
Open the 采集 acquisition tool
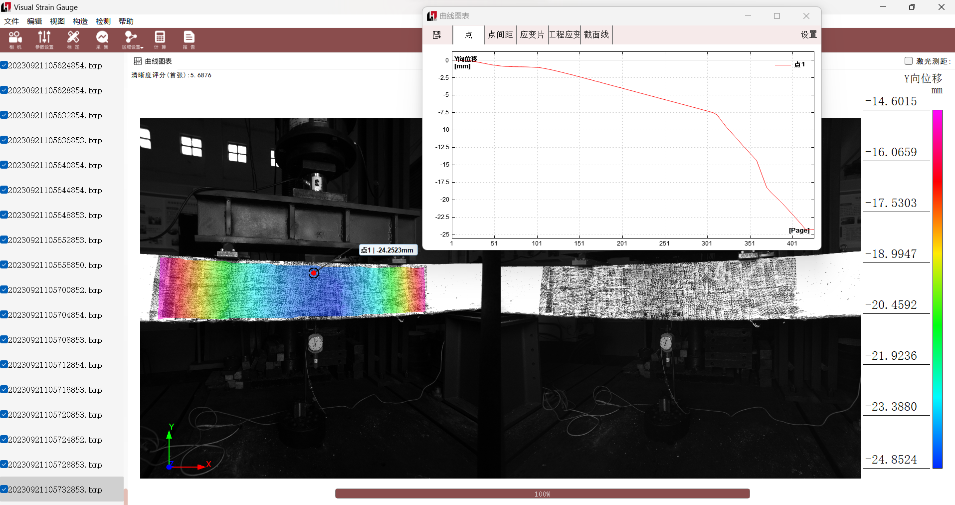click(x=102, y=40)
